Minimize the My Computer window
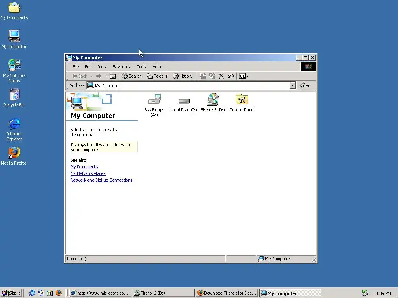The image size is (398, 298). (x=299, y=58)
